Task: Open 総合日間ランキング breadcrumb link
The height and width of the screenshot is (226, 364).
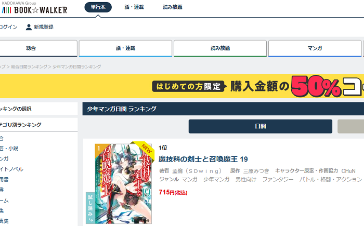Action: click(29, 67)
